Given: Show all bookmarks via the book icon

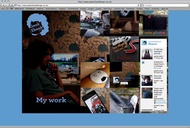Looking at the screenshot, I should [7, 9].
